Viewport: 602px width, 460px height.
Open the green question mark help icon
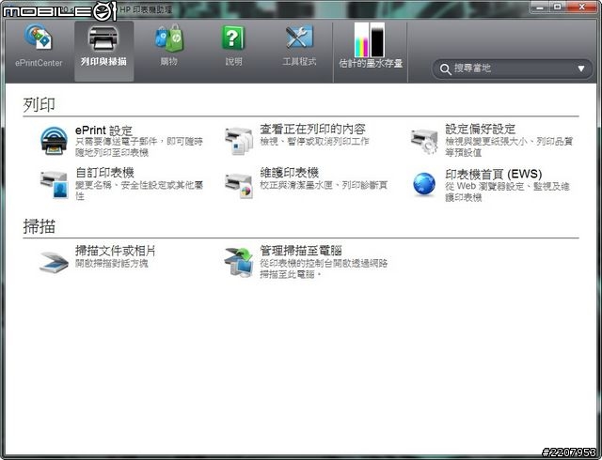point(233,38)
